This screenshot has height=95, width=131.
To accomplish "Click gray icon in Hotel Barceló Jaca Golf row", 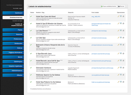I will 123,61.
